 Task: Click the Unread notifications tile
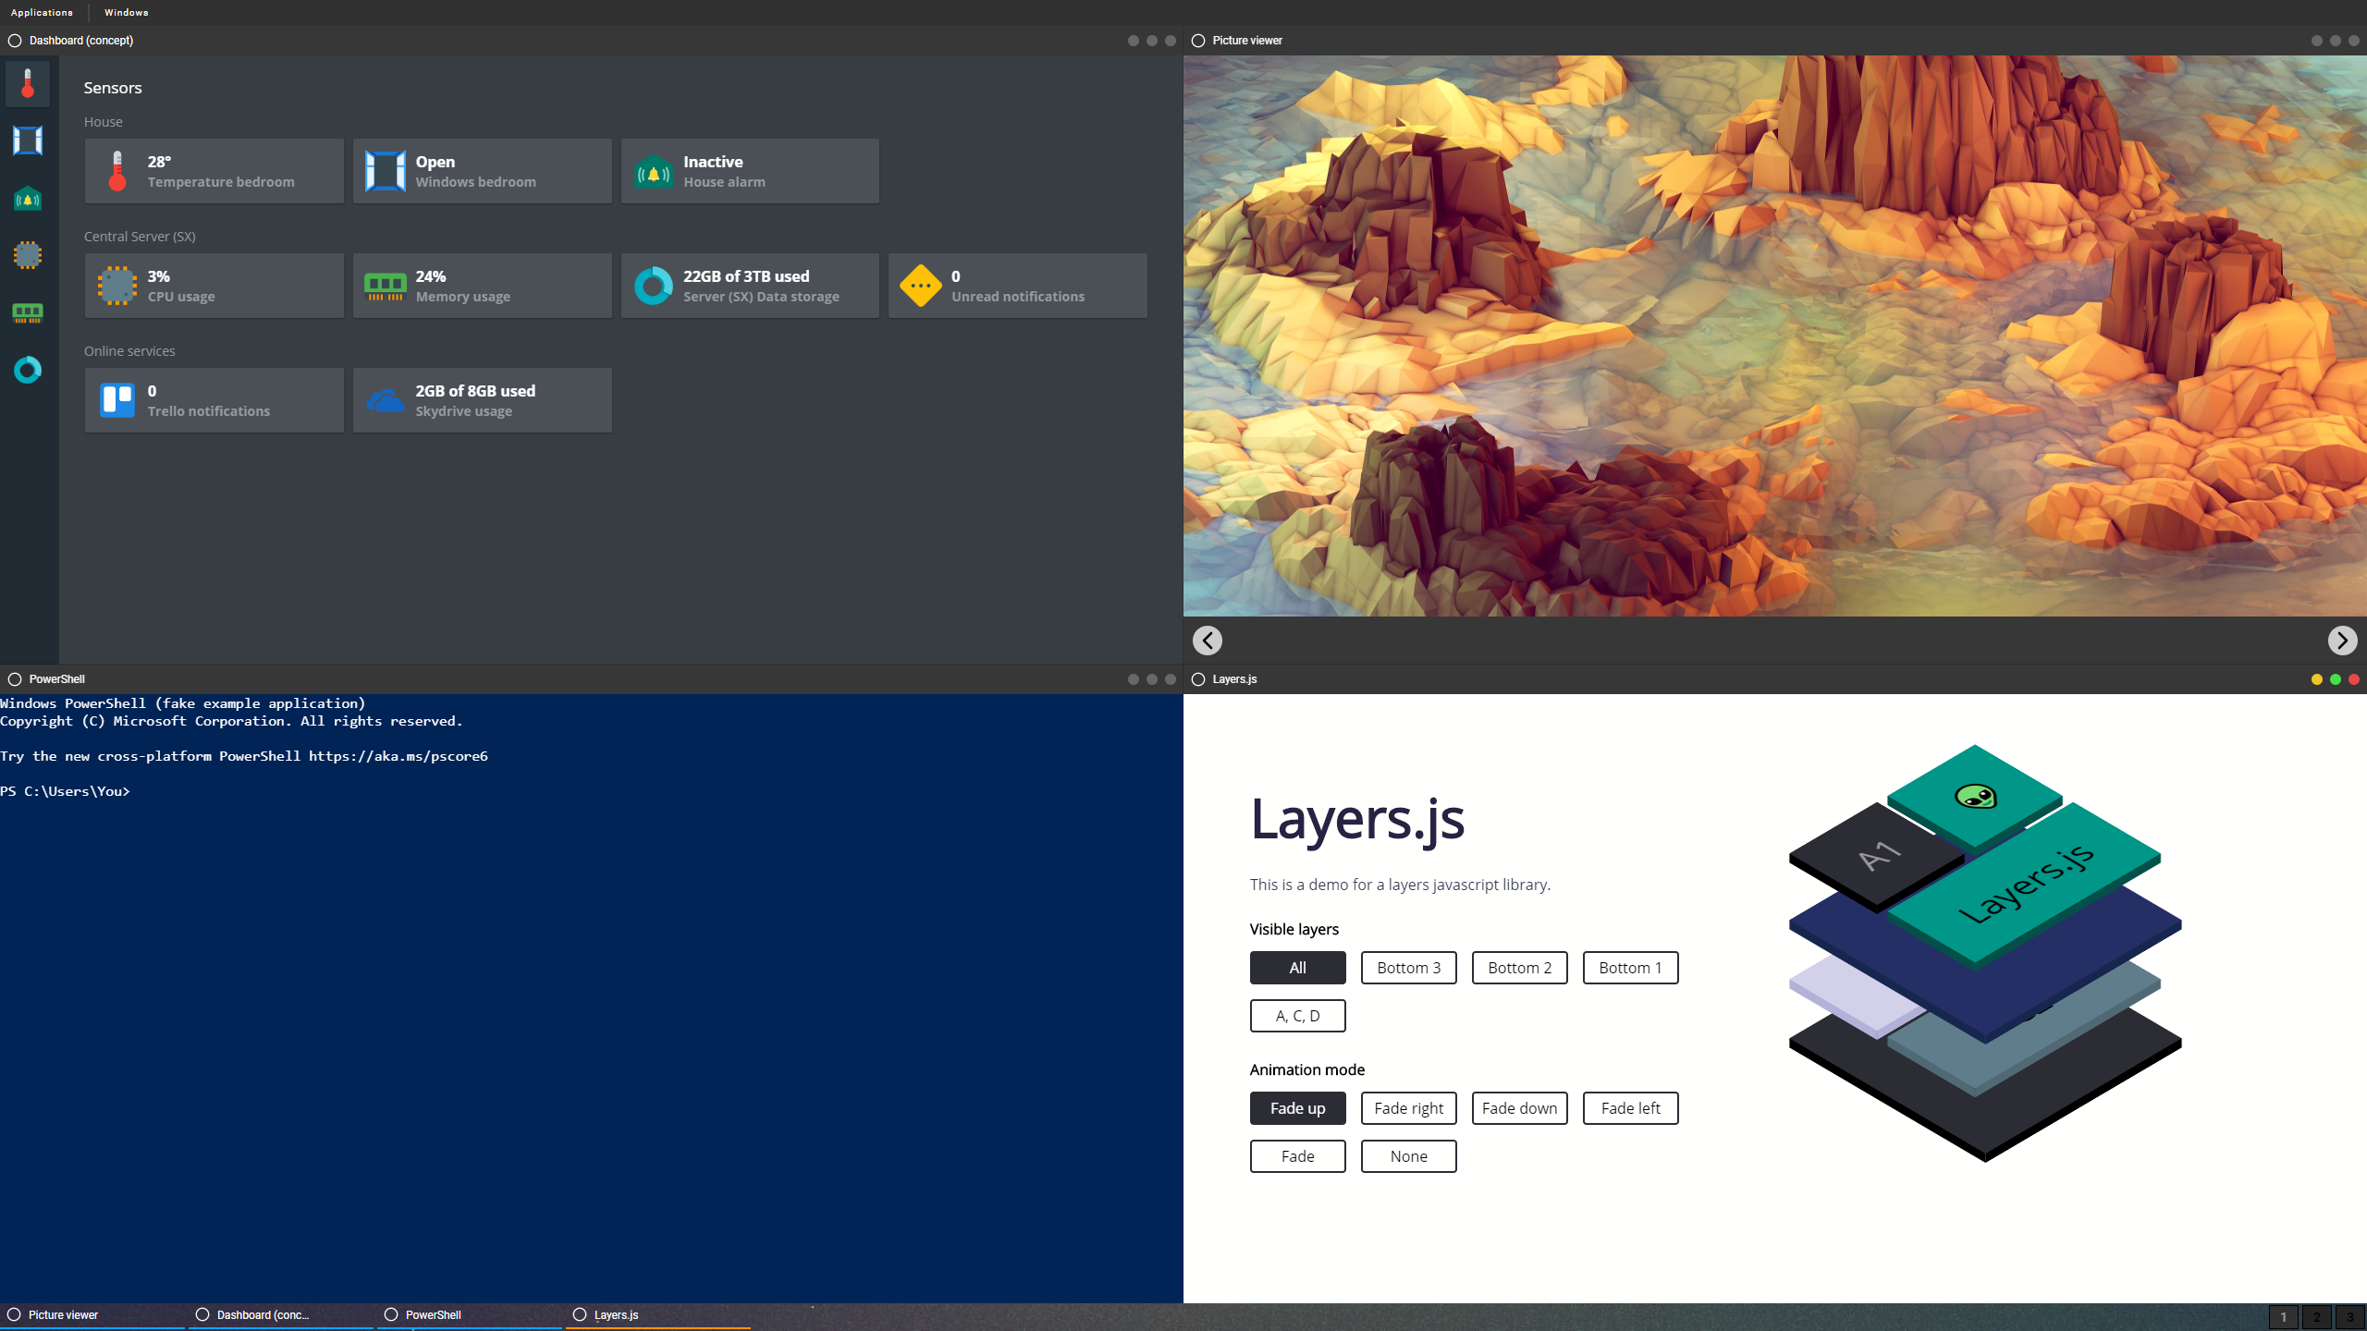pos(1017,286)
